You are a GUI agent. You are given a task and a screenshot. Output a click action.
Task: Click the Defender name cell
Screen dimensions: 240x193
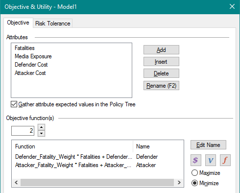pos(147,157)
